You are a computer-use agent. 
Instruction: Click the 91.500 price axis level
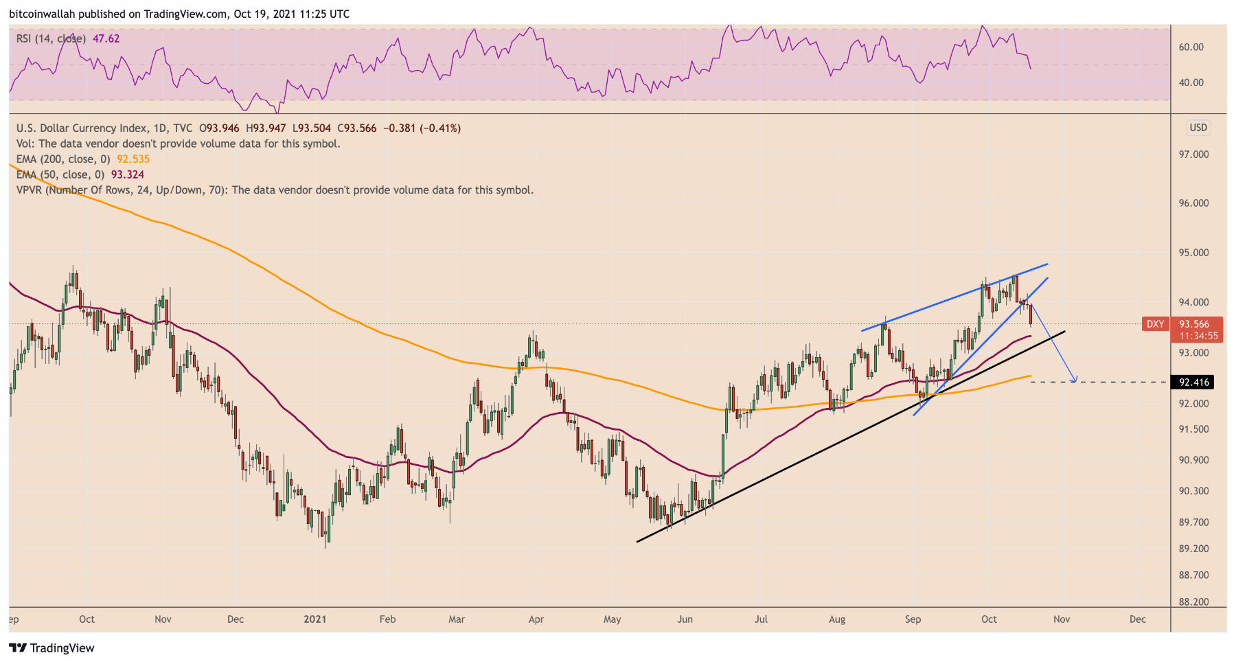click(1193, 429)
